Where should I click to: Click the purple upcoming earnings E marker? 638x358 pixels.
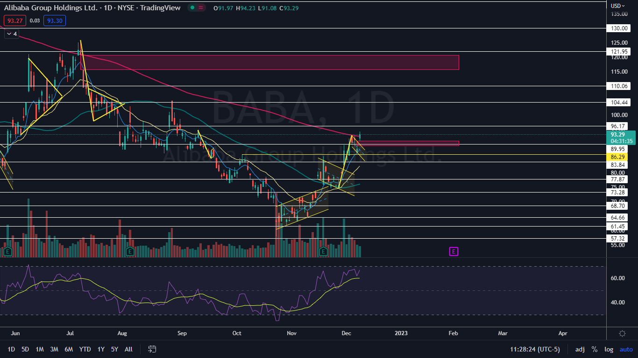click(454, 252)
